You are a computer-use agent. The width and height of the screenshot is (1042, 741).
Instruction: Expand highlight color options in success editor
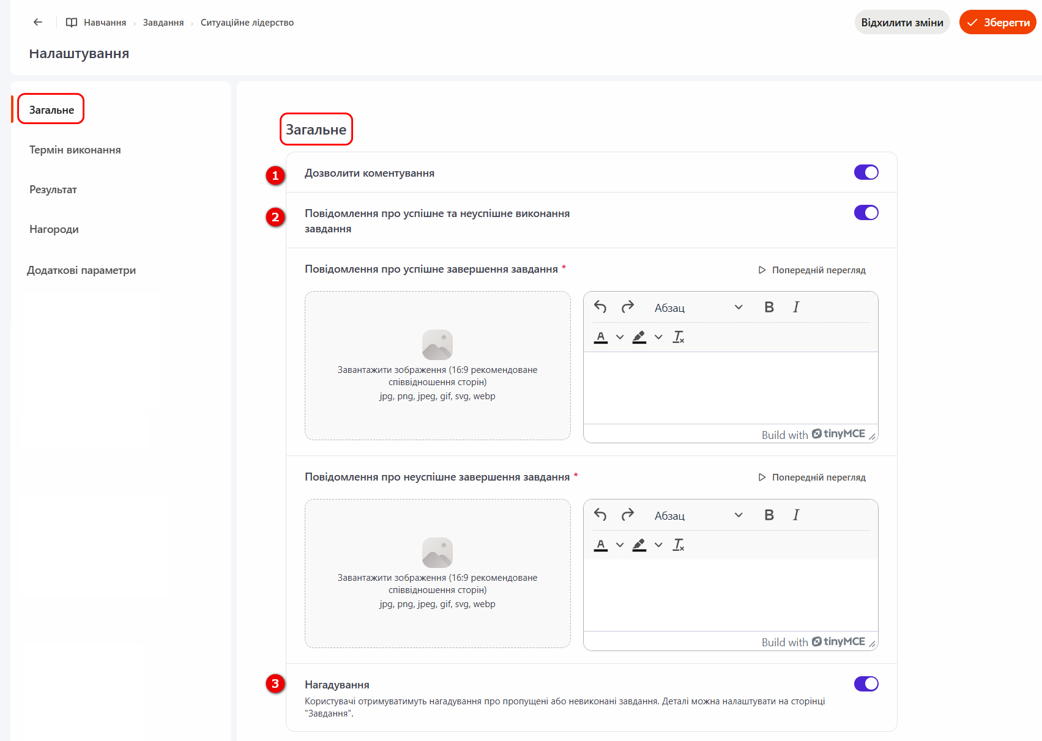pos(658,337)
